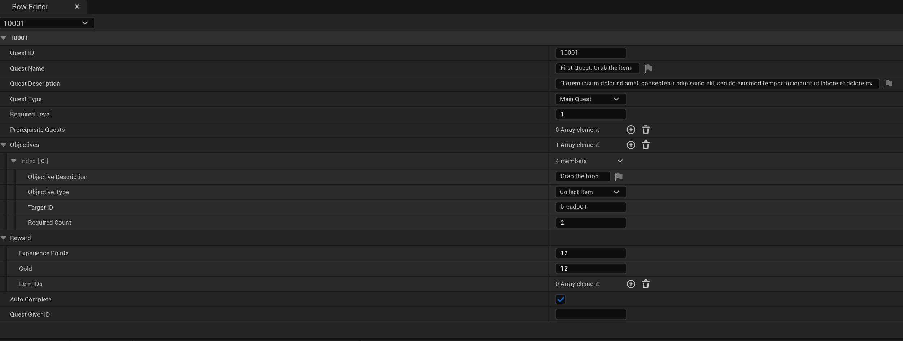The width and height of the screenshot is (903, 341).
Task: Edit the Objective Description field
Action: tap(583, 176)
